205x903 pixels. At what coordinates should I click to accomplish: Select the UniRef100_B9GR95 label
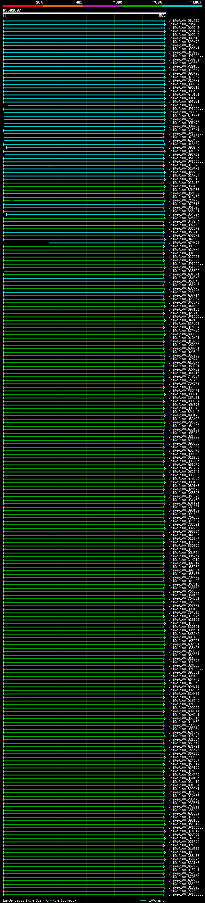click(x=184, y=73)
